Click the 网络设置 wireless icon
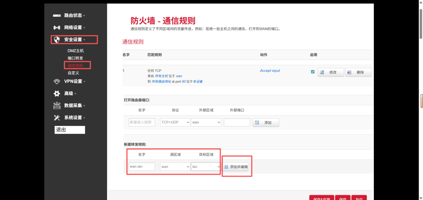The height and width of the screenshot is (200, 423). click(x=56, y=27)
